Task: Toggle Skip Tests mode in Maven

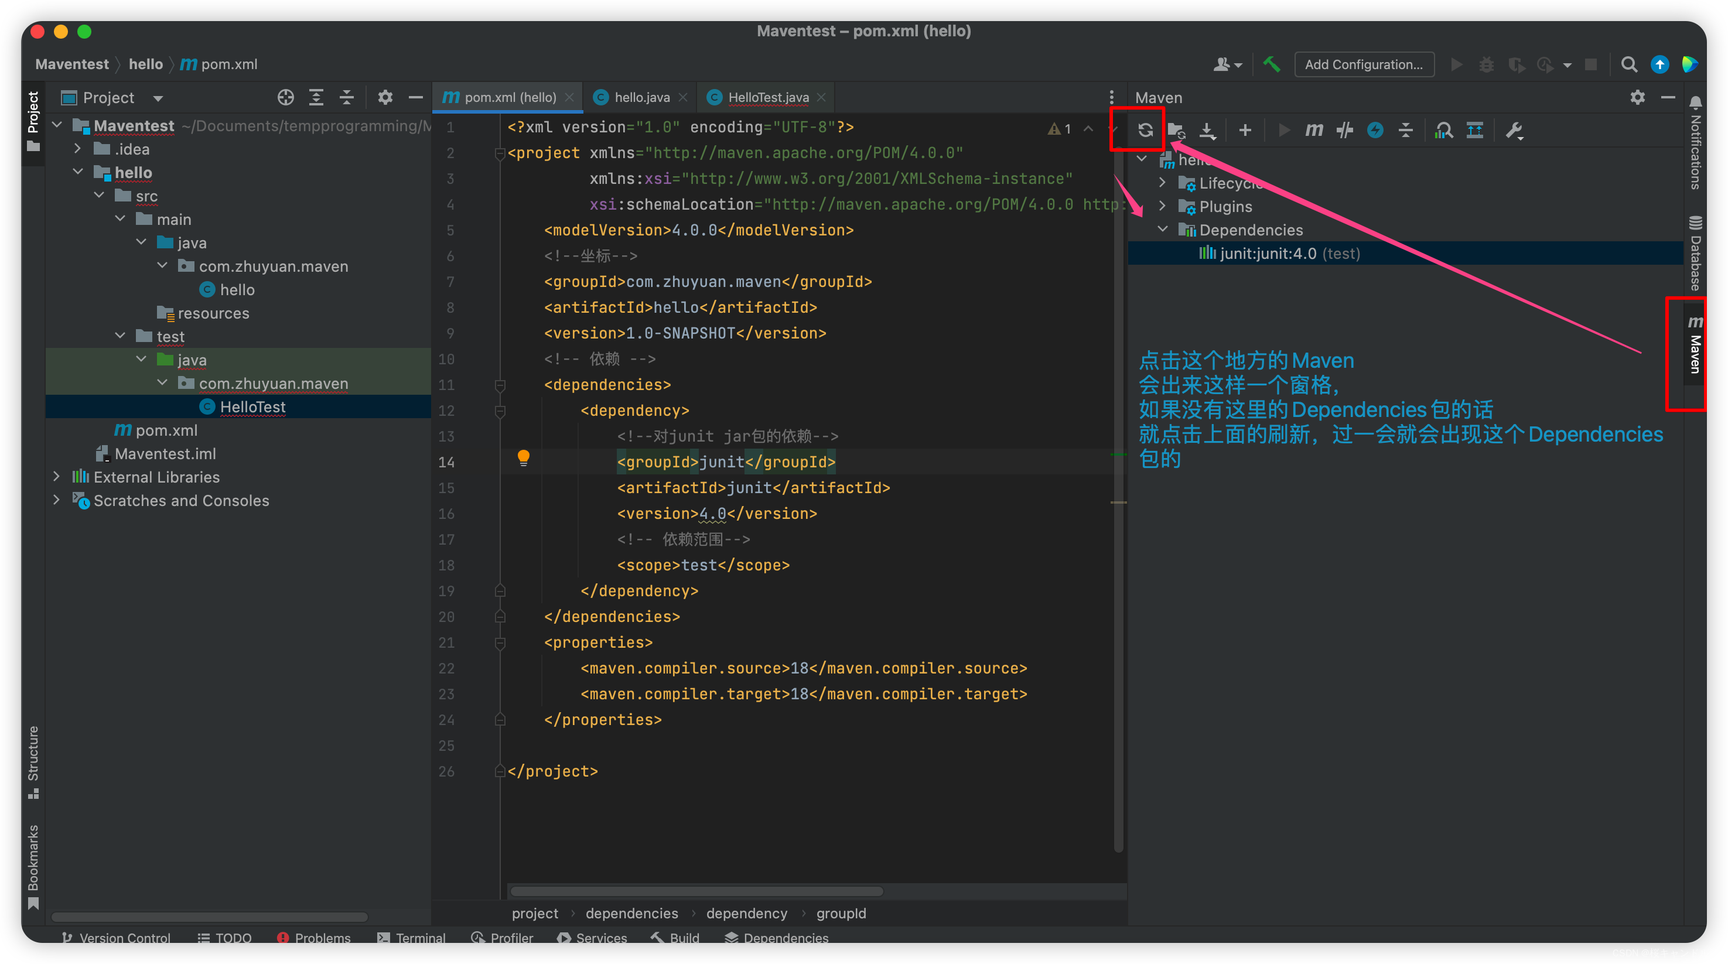Action: [1344, 130]
